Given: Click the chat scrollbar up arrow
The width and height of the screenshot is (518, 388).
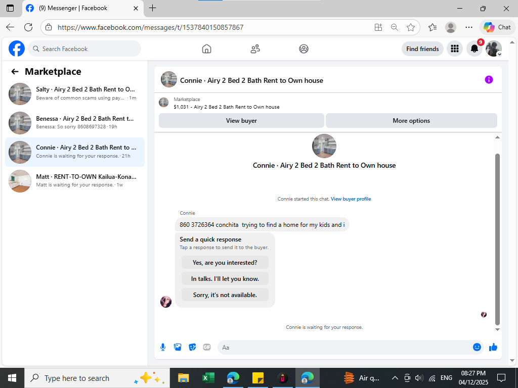Looking at the screenshot, I should [497, 137].
